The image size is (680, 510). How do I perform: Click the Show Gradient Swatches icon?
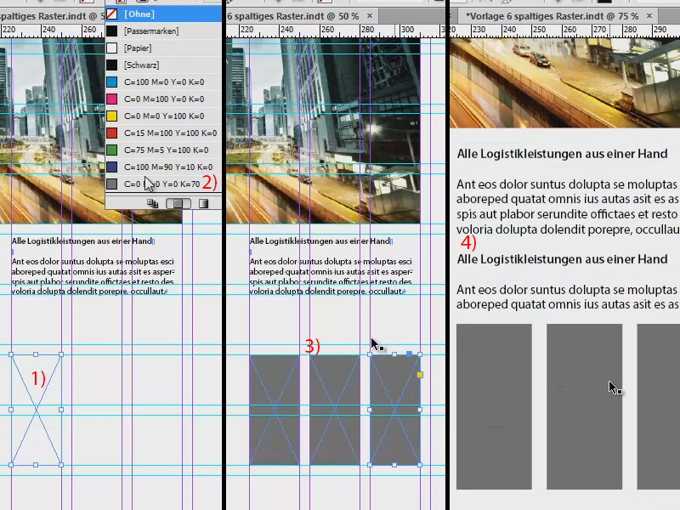tap(205, 203)
